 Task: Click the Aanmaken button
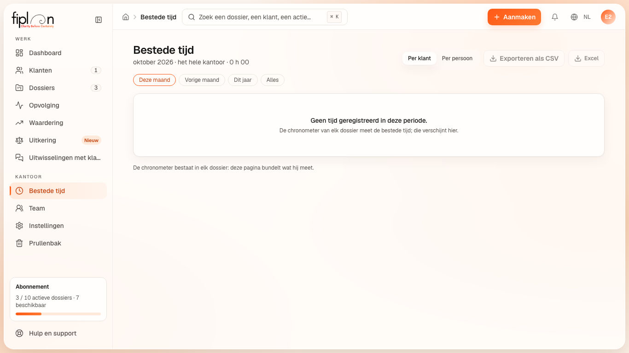[514, 17]
